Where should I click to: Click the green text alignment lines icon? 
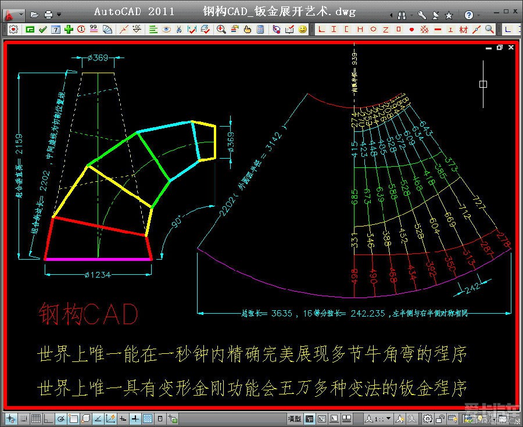[153, 30]
